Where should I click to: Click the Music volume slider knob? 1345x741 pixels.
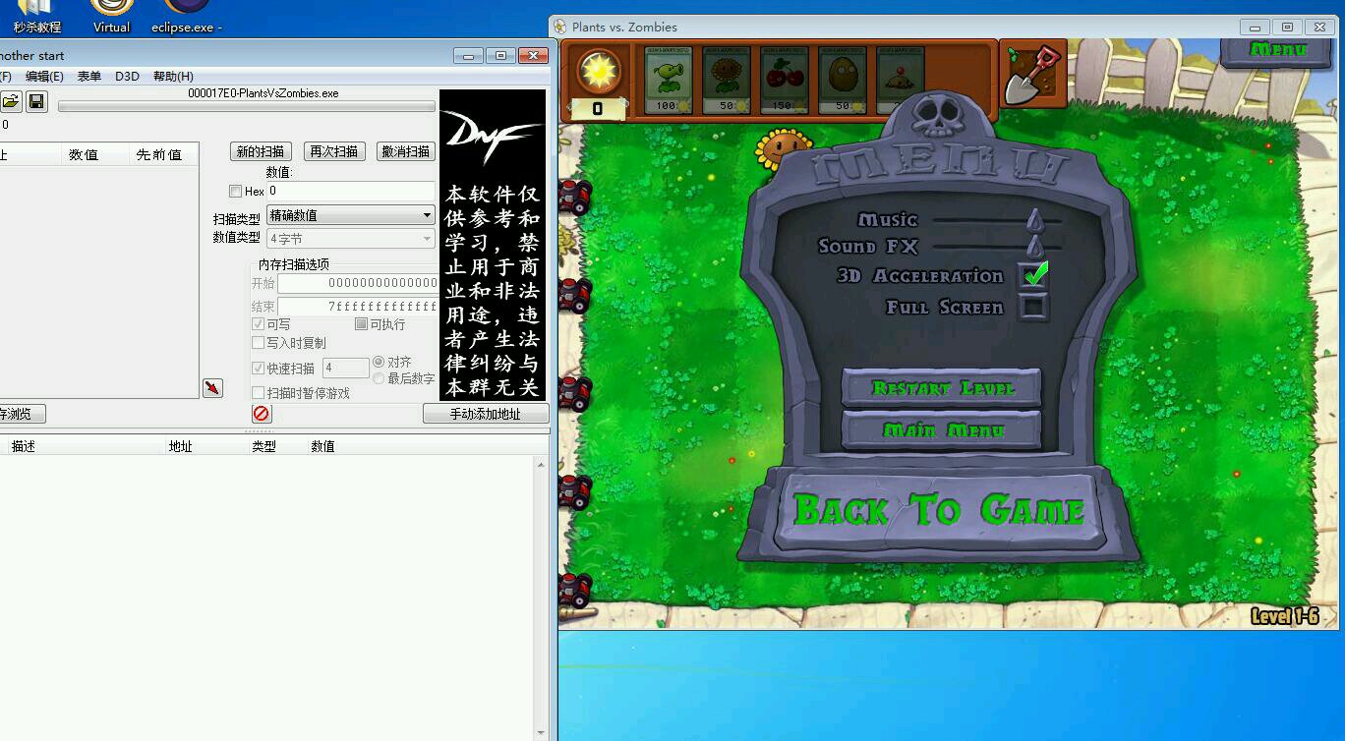[1035, 218]
